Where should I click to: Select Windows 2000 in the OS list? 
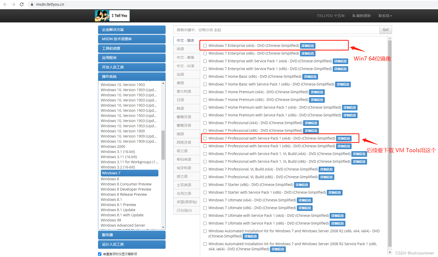113,147
